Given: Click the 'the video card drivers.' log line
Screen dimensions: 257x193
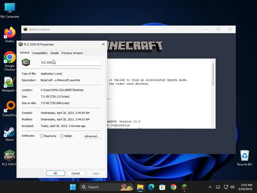Looking at the screenshot, I should tap(129, 84).
